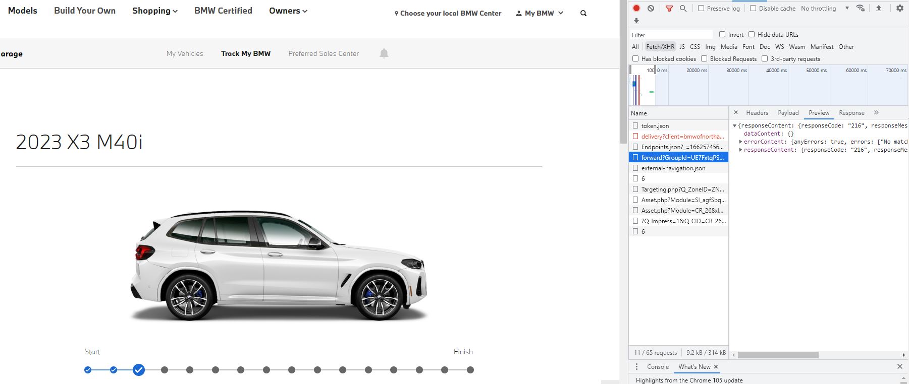The image size is (909, 384).
Task: Check Blocked Requests option
Action: 704,58
